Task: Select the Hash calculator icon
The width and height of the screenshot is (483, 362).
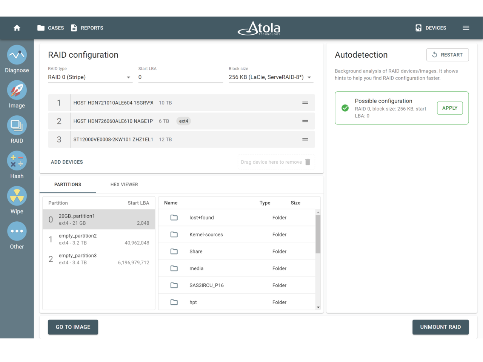Action: 17,161
